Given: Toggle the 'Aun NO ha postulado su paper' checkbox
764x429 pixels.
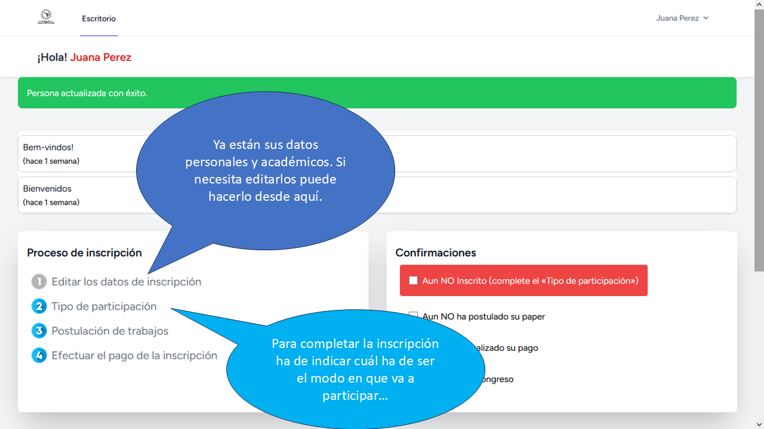Looking at the screenshot, I should pyautogui.click(x=413, y=316).
